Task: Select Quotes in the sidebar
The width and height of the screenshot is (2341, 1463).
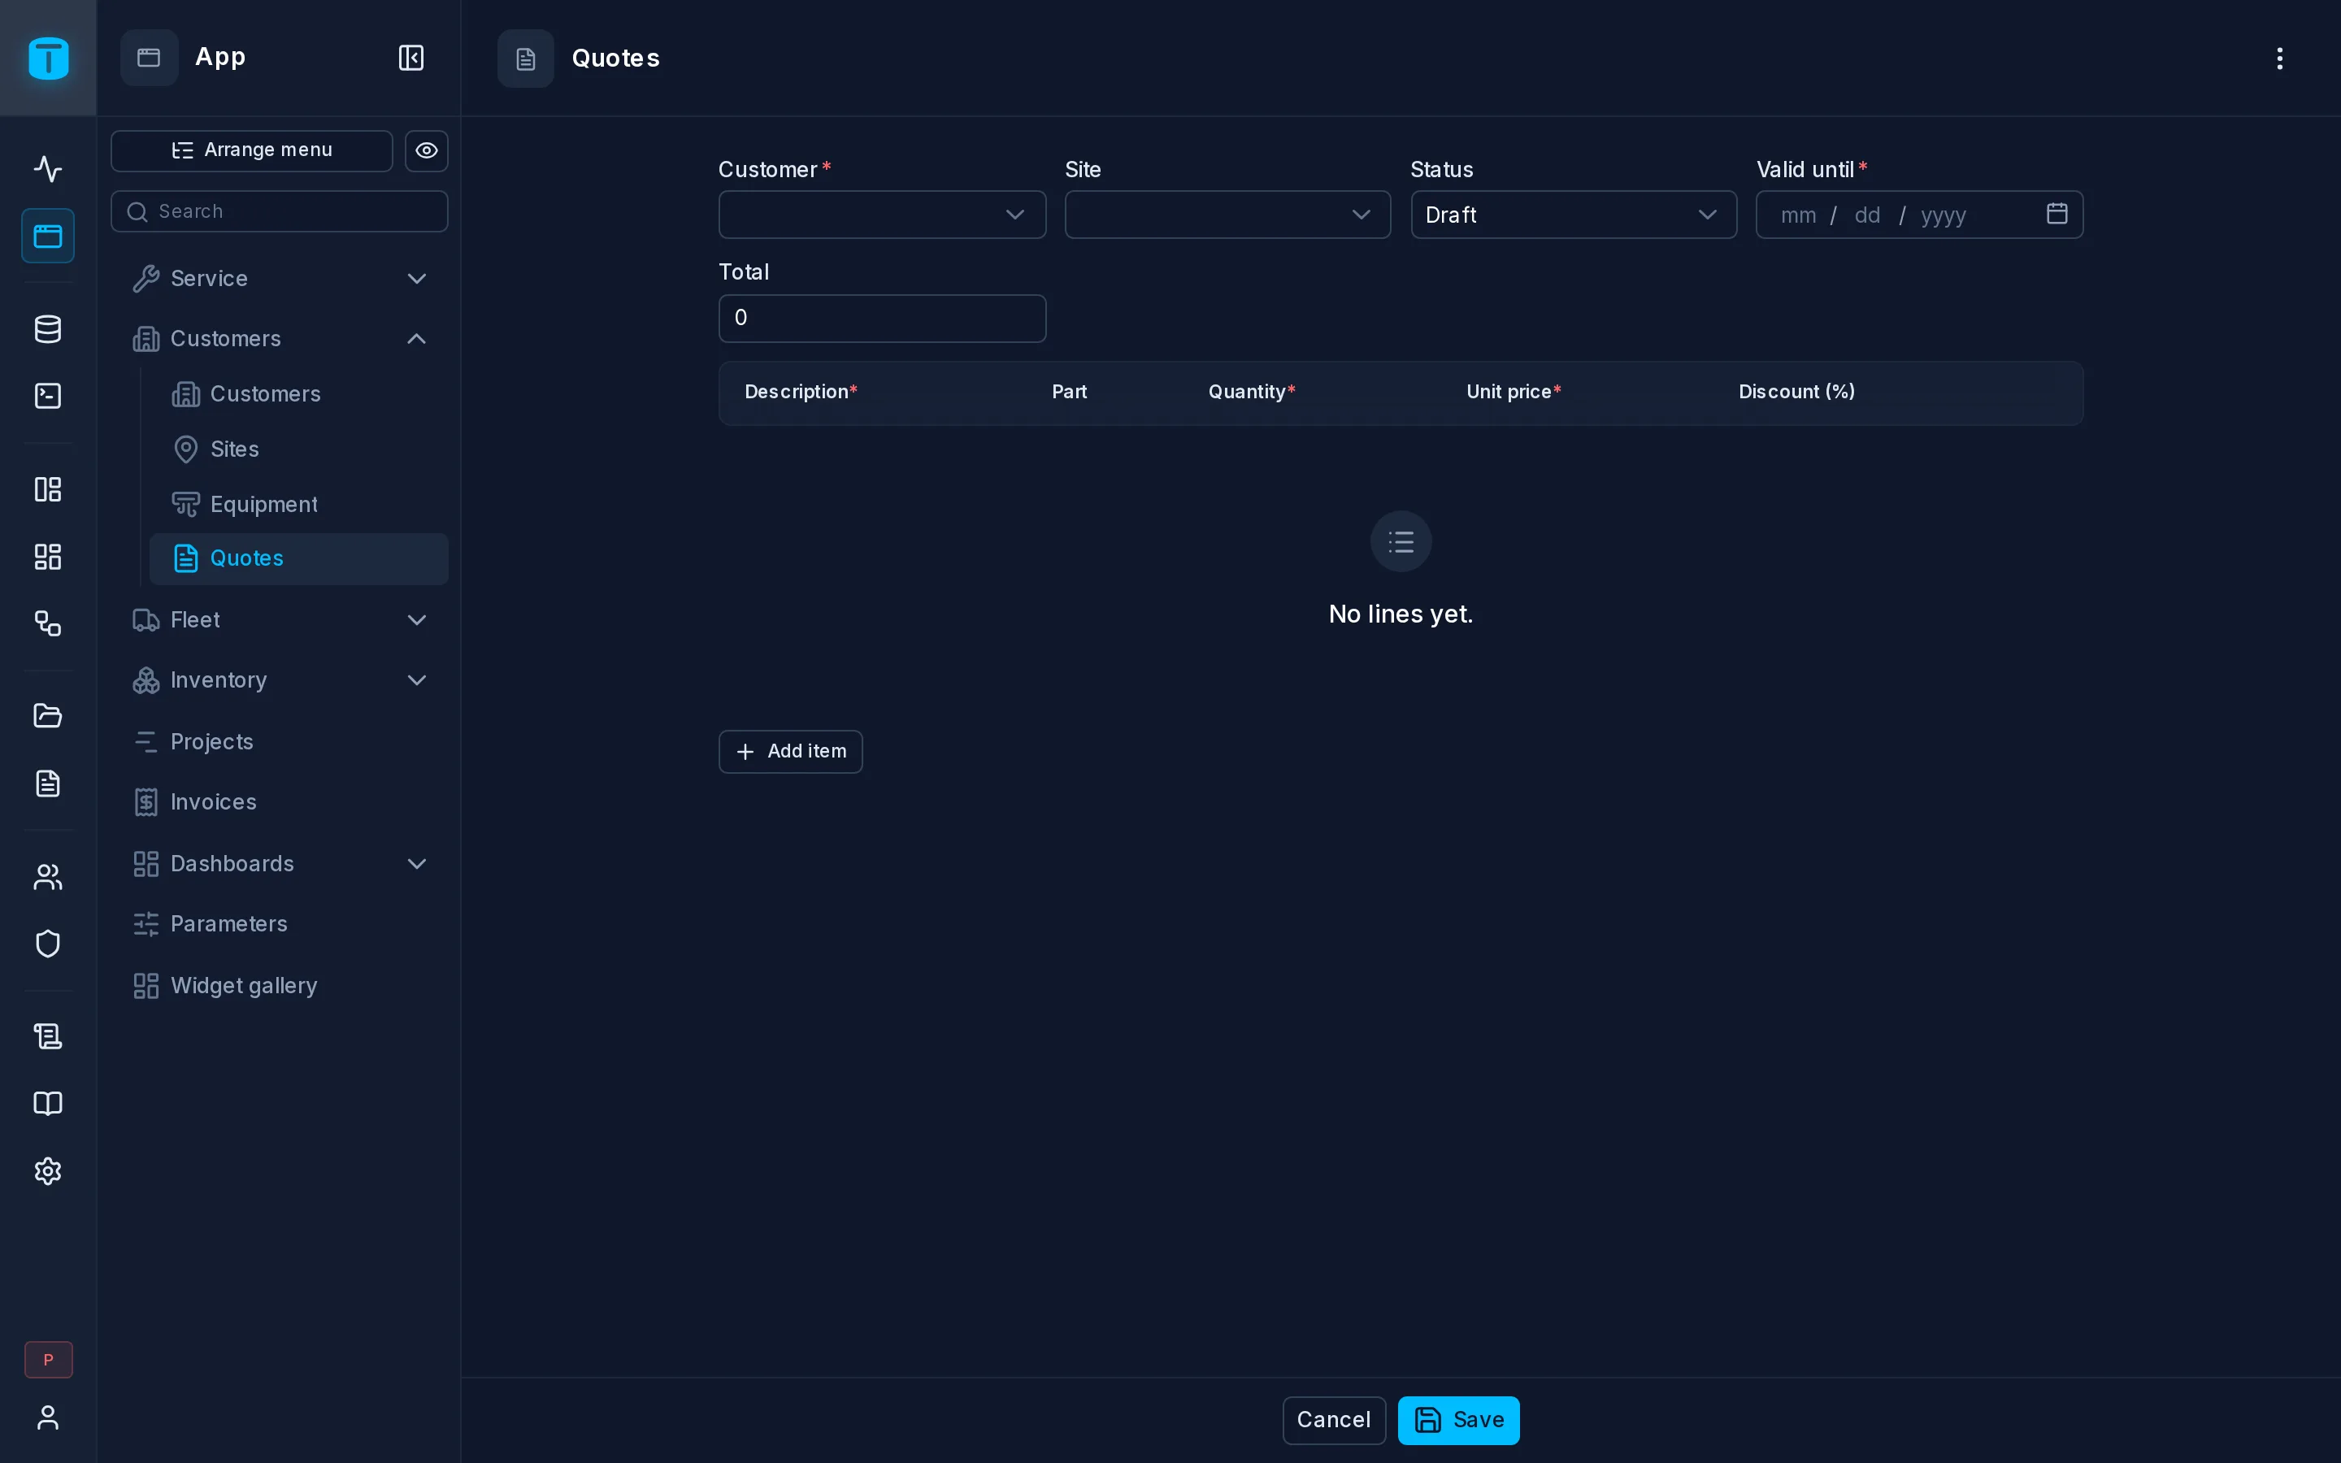Action: click(299, 558)
